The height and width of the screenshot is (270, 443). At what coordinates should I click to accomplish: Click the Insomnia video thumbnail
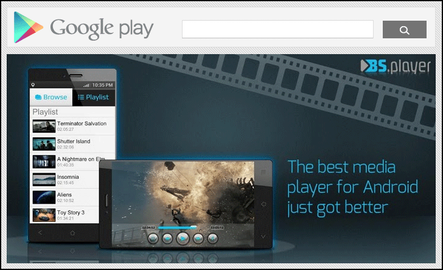click(x=44, y=179)
